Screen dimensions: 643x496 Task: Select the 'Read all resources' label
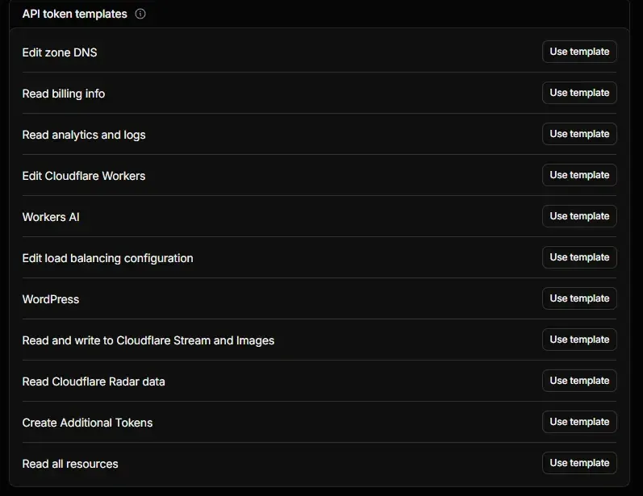pyautogui.click(x=70, y=464)
